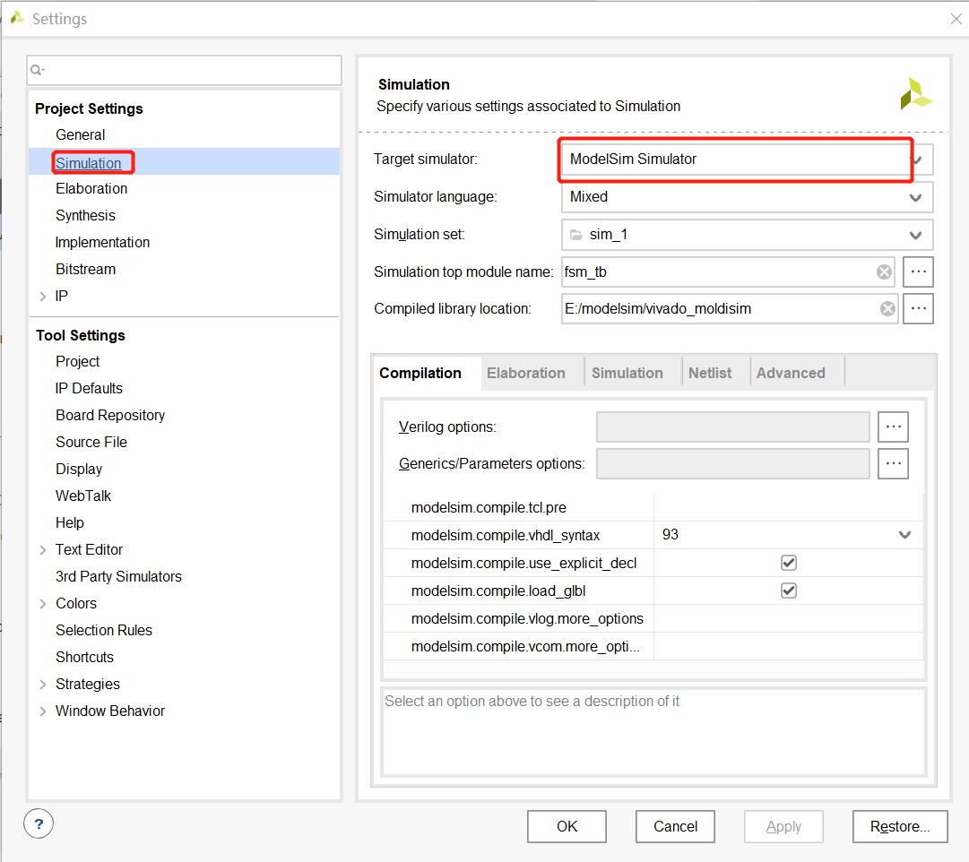The height and width of the screenshot is (862, 969).
Task: Click the Apply button
Action: tap(783, 826)
